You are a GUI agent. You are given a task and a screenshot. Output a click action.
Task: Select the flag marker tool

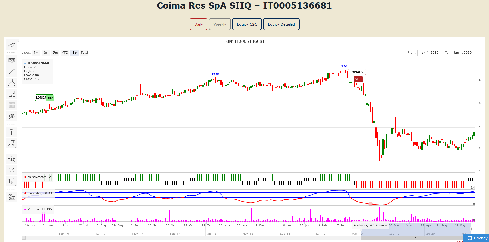point(11,143)
